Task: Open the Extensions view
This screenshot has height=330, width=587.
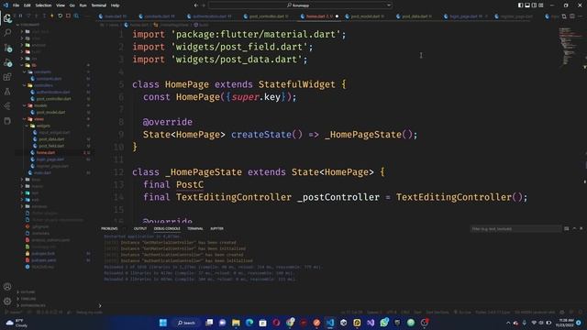Action: [7, 77]
